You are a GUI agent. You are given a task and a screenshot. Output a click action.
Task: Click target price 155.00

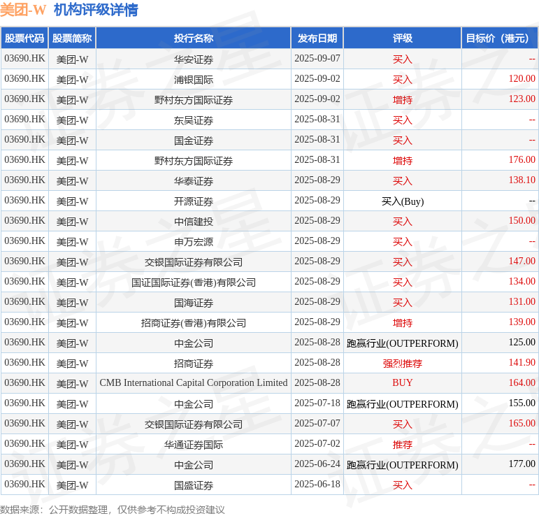pyautogui.click(x=522, y=403)
